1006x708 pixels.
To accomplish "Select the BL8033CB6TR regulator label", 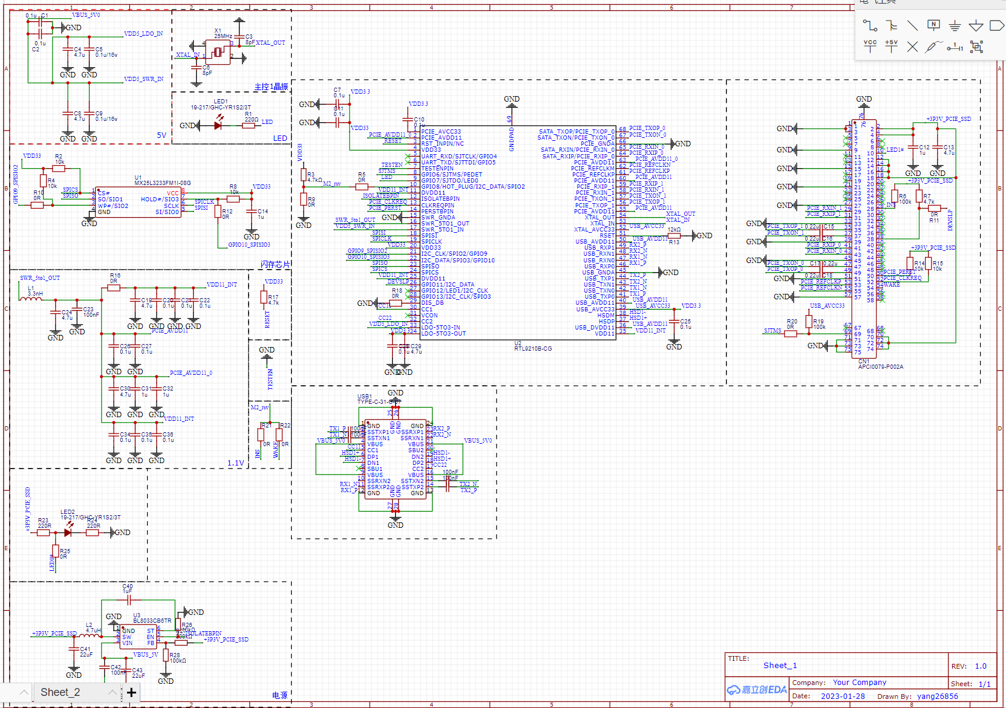I will [x=152, y=621].
